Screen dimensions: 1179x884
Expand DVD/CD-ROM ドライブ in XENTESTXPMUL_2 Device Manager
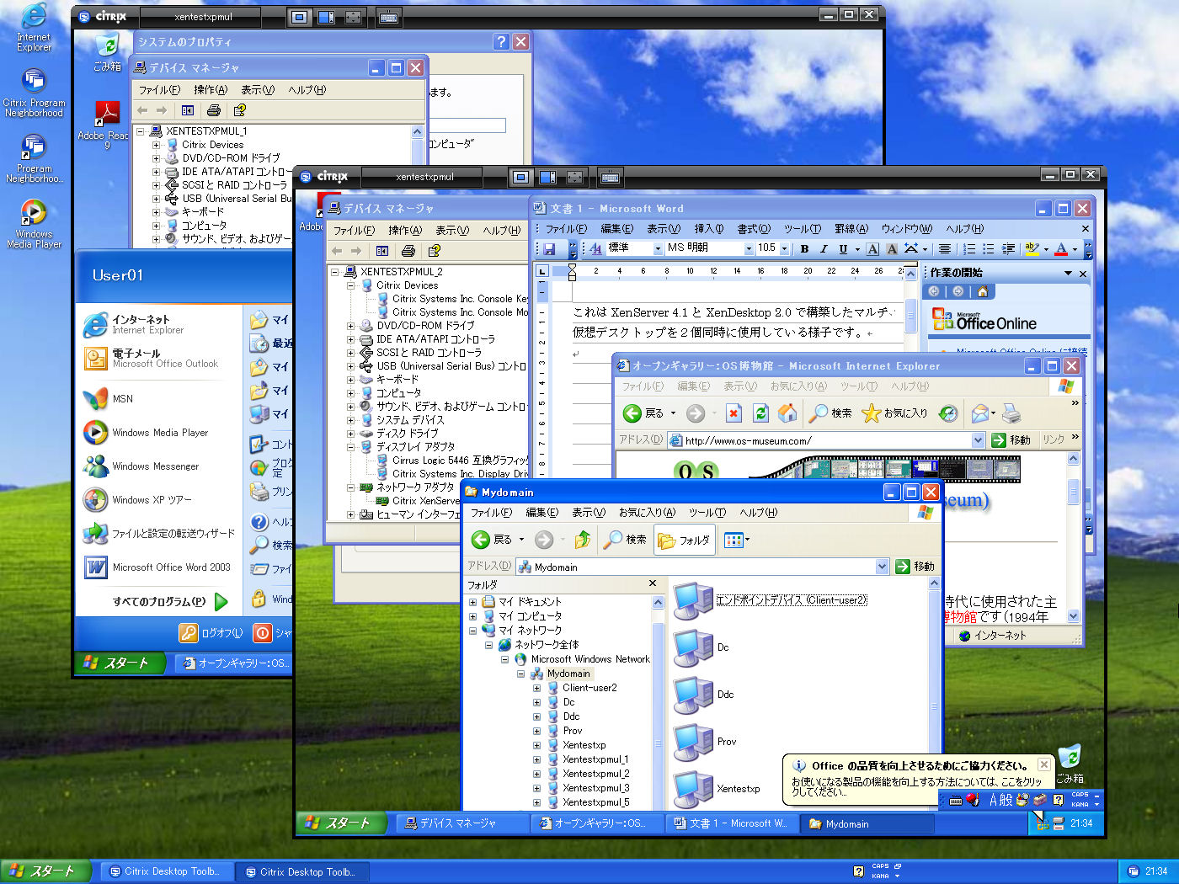[350, 326]
